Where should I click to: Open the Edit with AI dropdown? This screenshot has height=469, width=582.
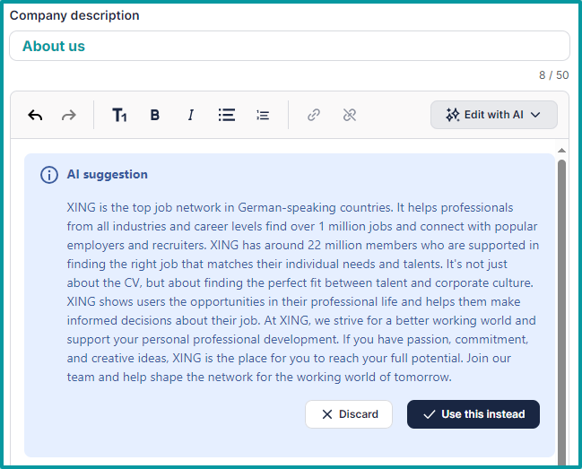(493, 115)
